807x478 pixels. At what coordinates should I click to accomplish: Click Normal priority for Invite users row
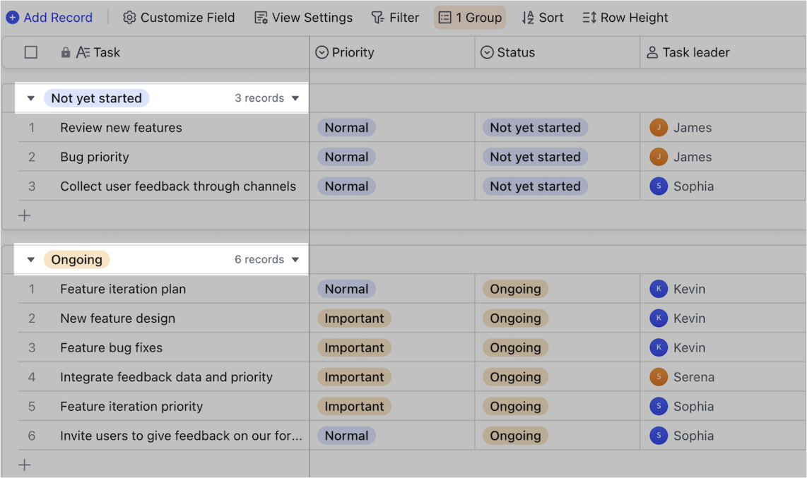pyautogui.click(x=346, y=436)
